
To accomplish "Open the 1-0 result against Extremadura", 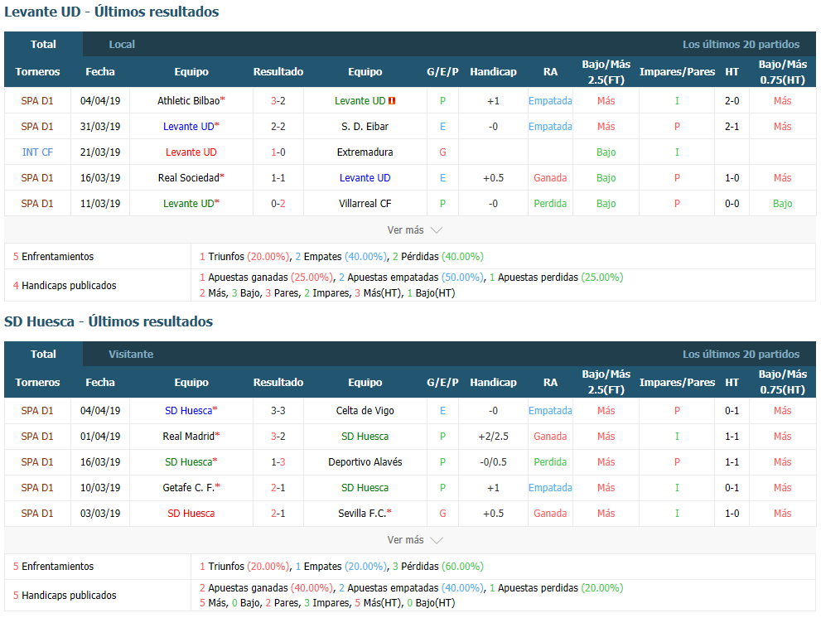I will 278,152.
